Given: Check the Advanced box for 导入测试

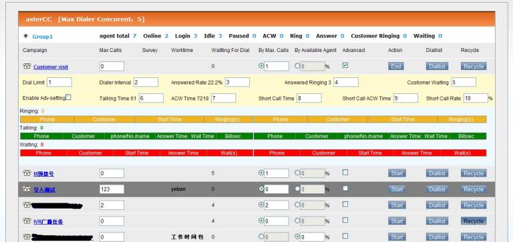Looking at the screenshot, I should pos(345,188).
